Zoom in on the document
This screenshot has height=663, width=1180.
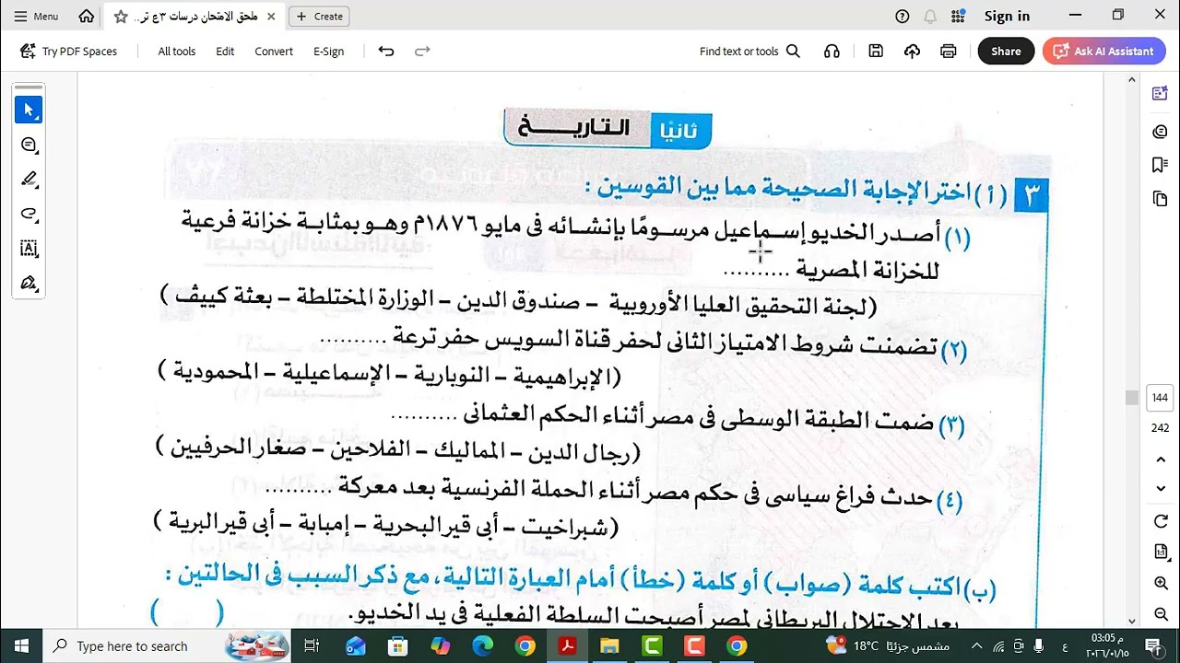coord(1161,584)
